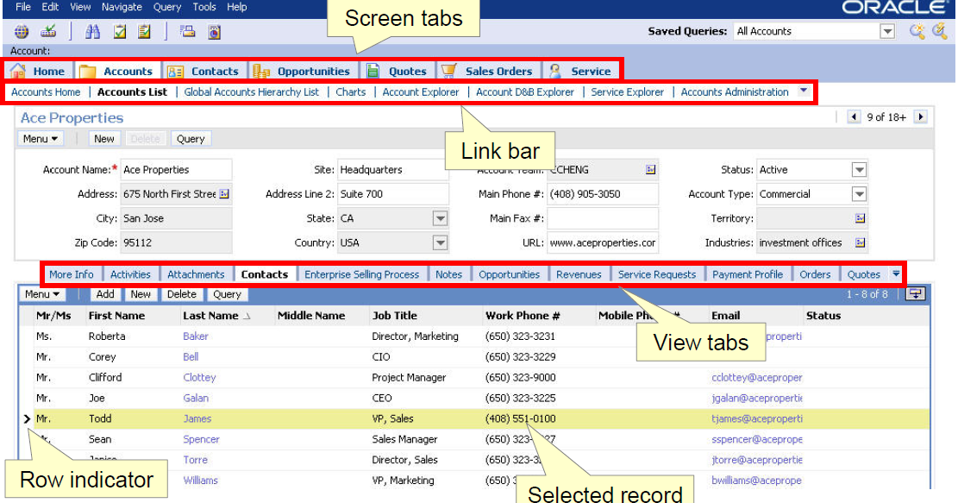
Task: Open the Accounts Home link
Action: (x=46, y=91)
